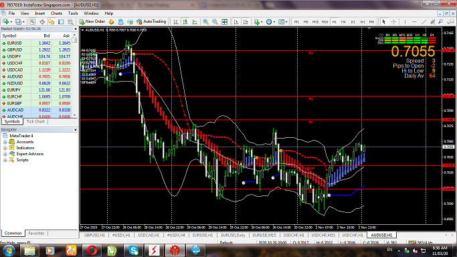This screenshot has height=257, width=457.
Task: Switch chart to bar chart style
Action: point(176,22)
